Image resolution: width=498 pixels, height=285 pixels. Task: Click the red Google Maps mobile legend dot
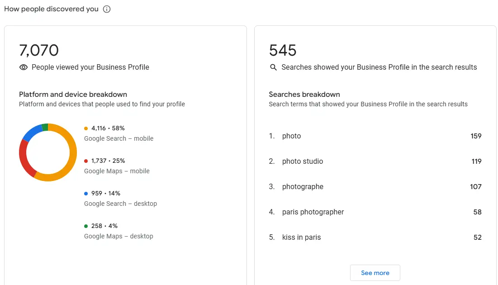86,161
